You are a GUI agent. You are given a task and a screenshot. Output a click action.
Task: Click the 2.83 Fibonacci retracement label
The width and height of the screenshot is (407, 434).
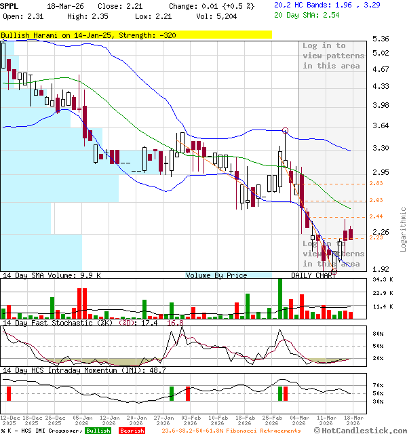tap(376, 183)
